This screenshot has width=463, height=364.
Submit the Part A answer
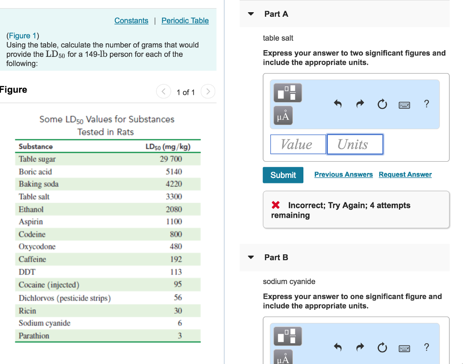pyautogui.click(x=283, y=175)
